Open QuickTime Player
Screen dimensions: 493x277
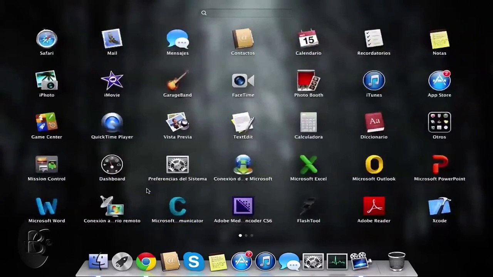[112, 123]
